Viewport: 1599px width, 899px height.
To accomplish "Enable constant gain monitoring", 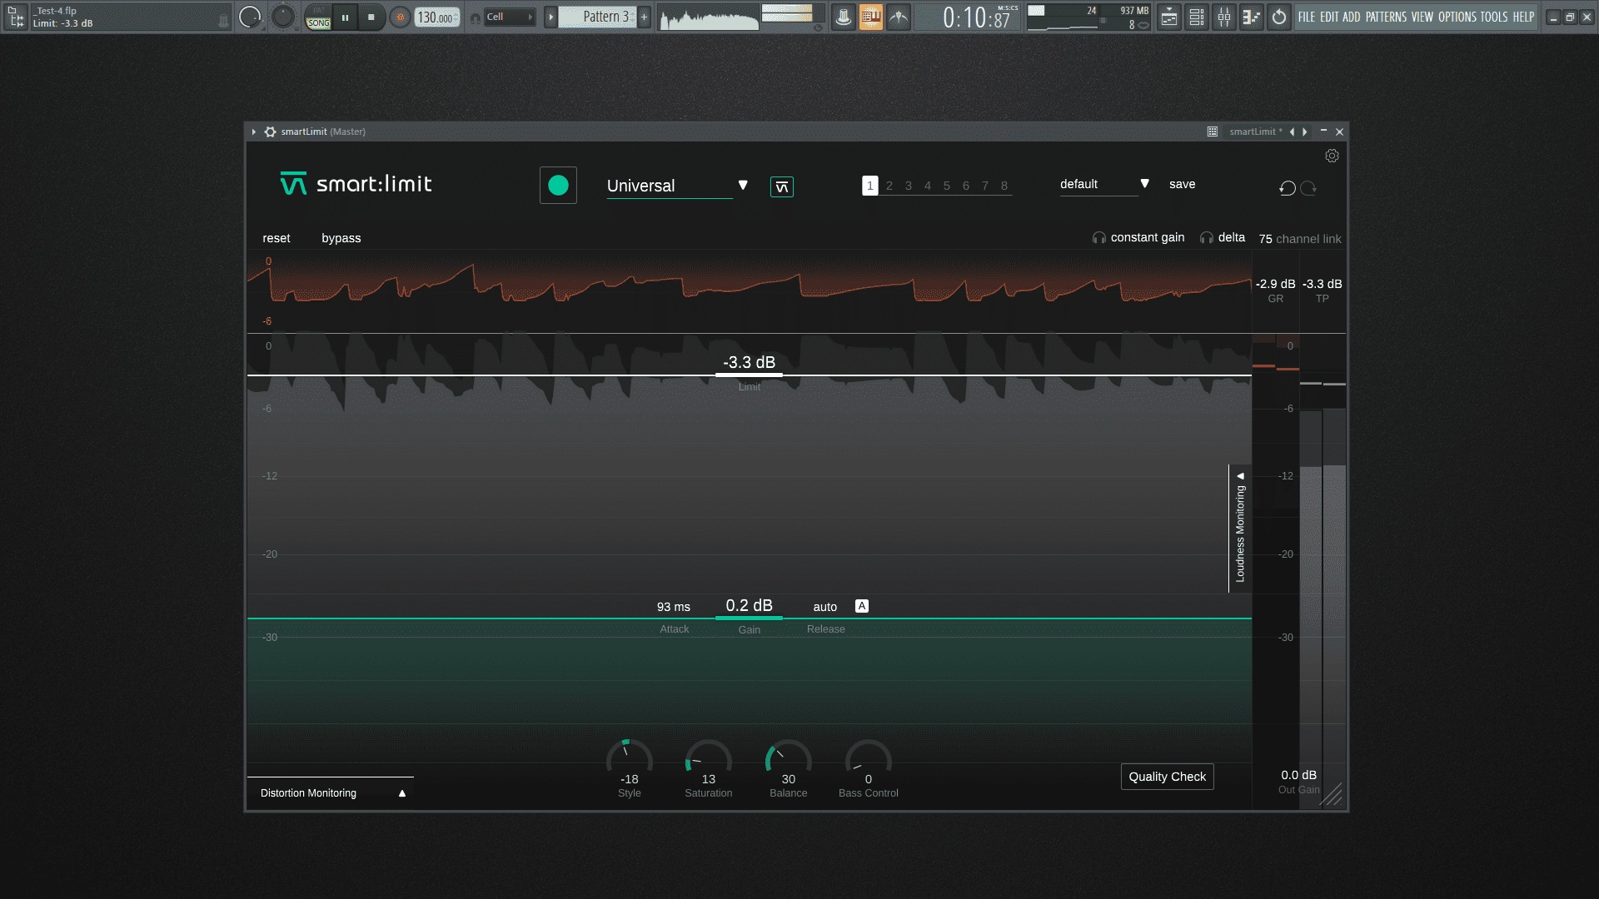I will [x=1138, y=237].
